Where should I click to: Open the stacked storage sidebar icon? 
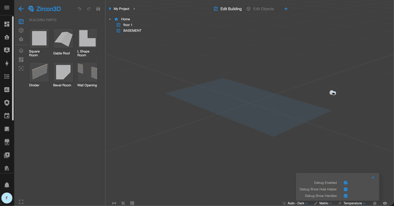(7, 129)
